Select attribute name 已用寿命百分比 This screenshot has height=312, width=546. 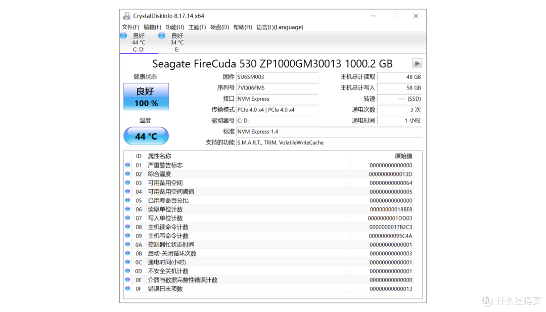[168, 201]
